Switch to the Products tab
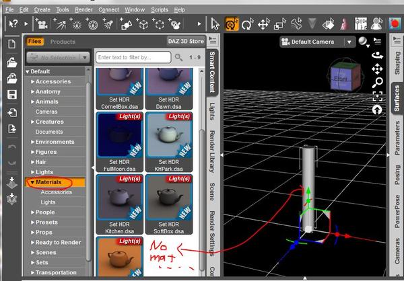404x281 pixels. coord(63,42)
